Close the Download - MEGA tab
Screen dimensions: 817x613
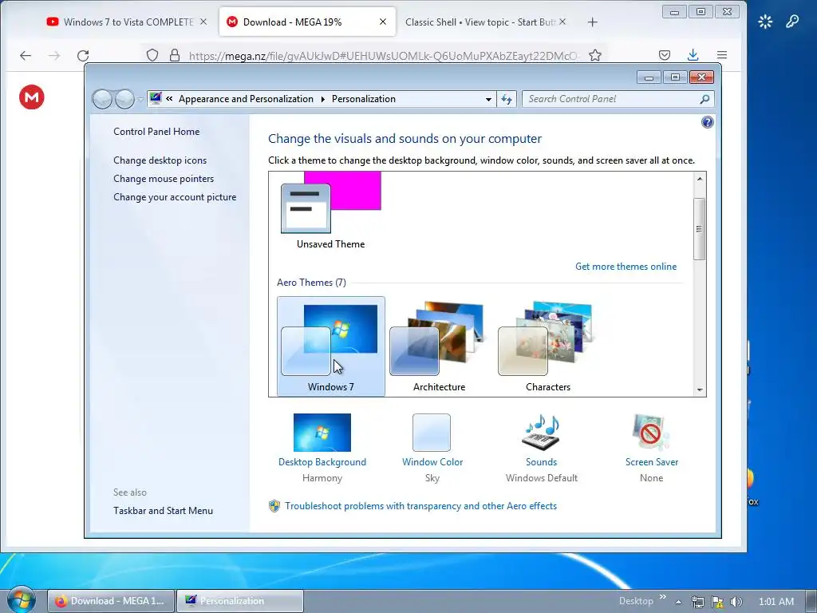383,22
